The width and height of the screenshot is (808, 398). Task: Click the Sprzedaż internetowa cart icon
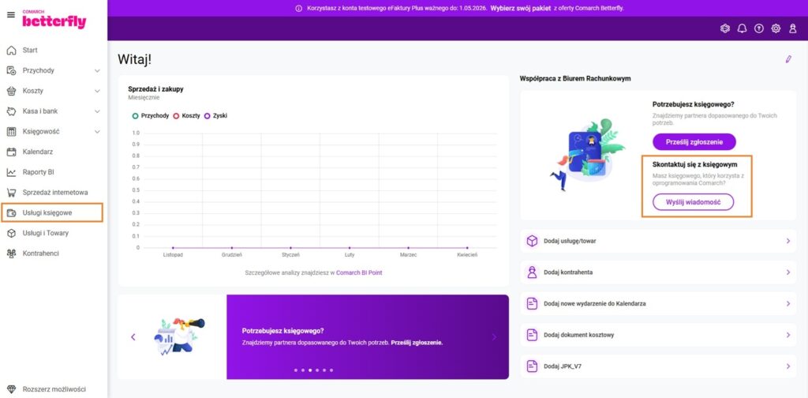click(x=11, y=193)
